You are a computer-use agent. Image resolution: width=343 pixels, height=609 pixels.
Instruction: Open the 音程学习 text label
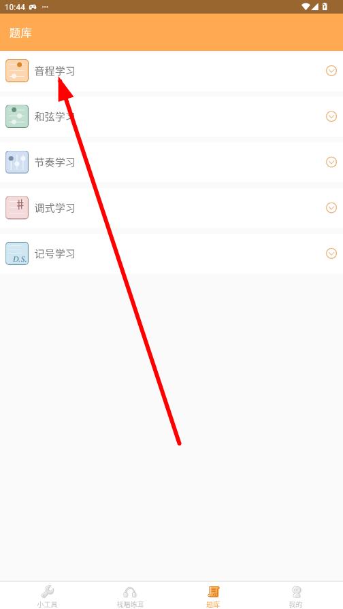coord(55,71)
